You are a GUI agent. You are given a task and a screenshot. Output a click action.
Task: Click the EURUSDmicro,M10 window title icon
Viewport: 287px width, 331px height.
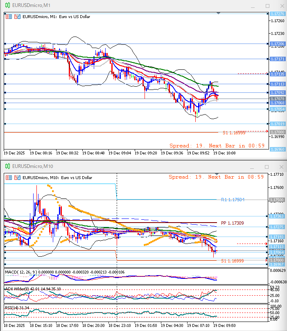pyautogui.click(x=7, y=166)
